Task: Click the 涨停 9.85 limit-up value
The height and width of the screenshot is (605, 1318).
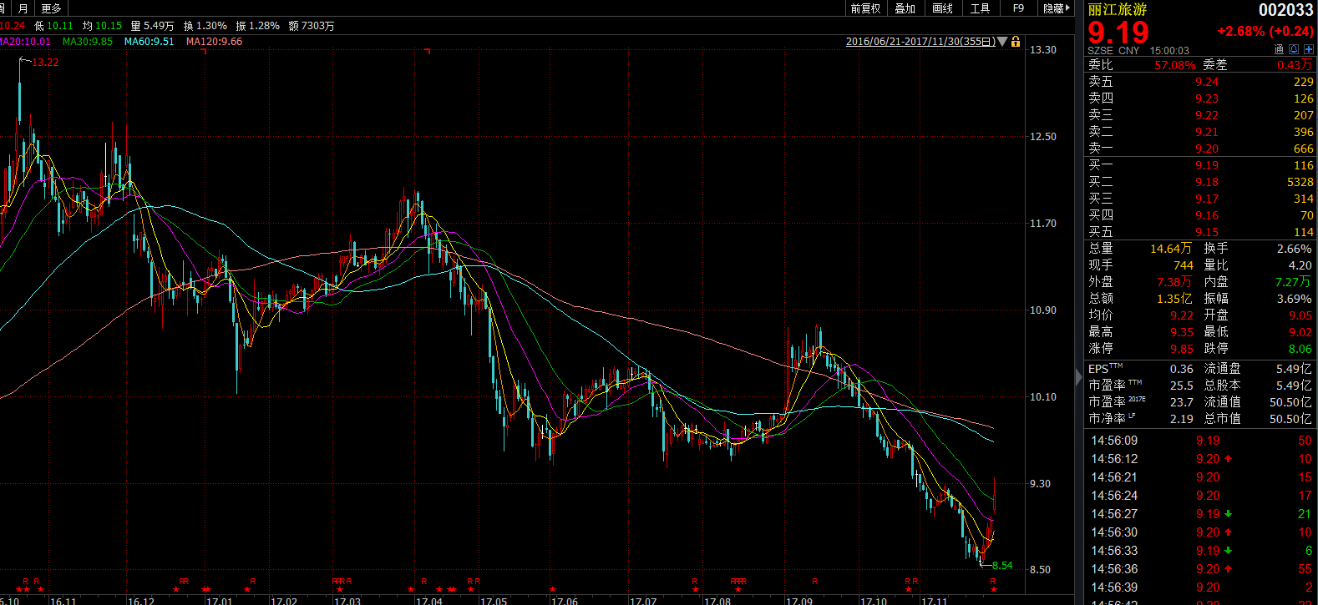Action: click(1182, 349)
